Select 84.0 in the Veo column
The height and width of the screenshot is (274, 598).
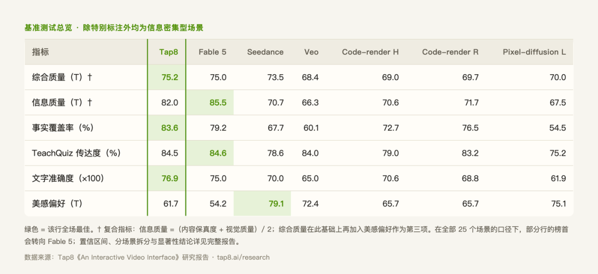(311, 153)
